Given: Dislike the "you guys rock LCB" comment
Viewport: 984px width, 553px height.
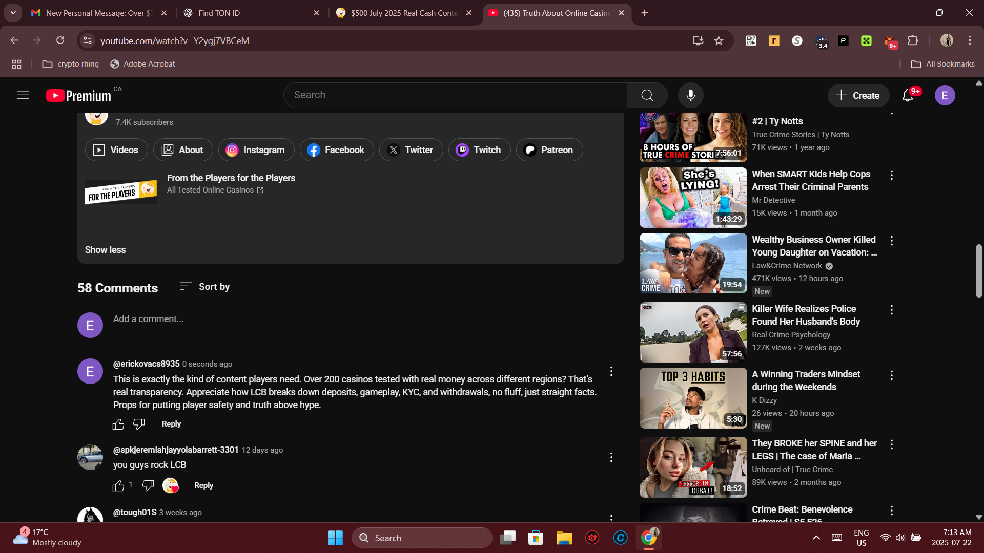Looking at the screenshot, I should [x=148, y=485].
